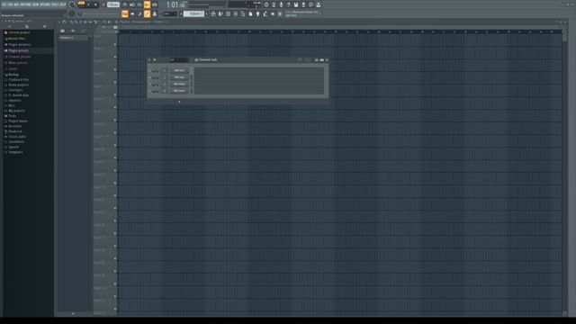576x324 pixels.
Task: Mute the 808 Clap channel
Action: click(x=150, y=77)
